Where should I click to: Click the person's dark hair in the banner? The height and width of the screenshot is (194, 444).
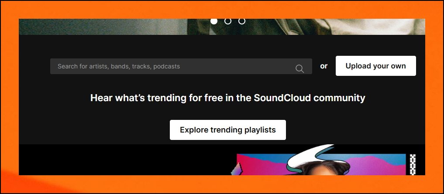[x=324, y=168]
